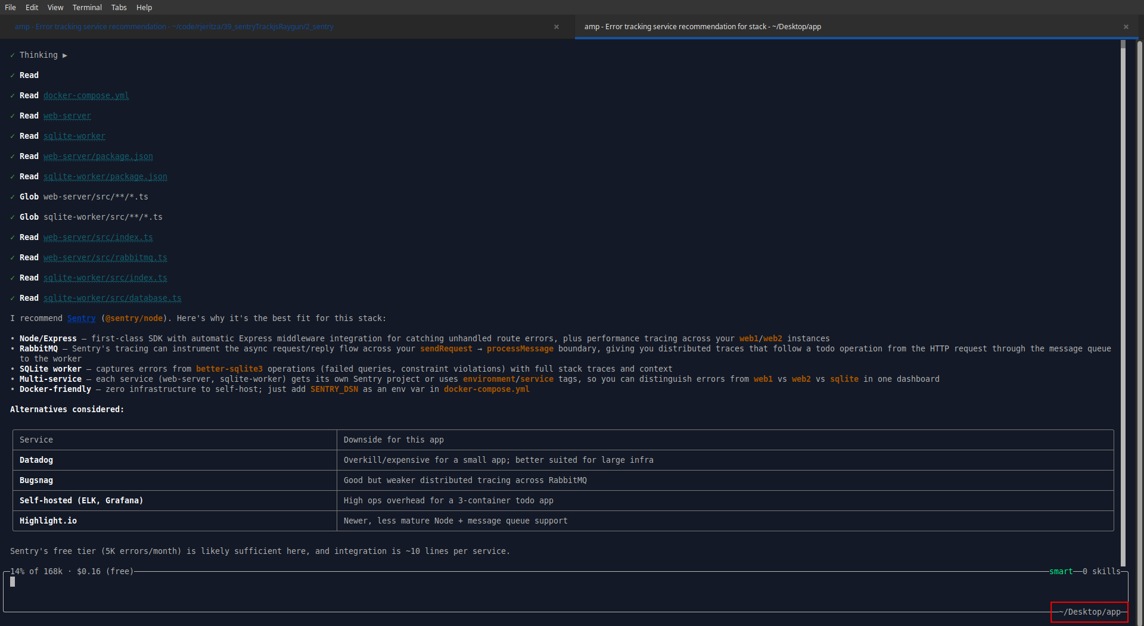Screen dimensions: 1144x626
Task: Open the File menu
Action: tap(10, 7)
